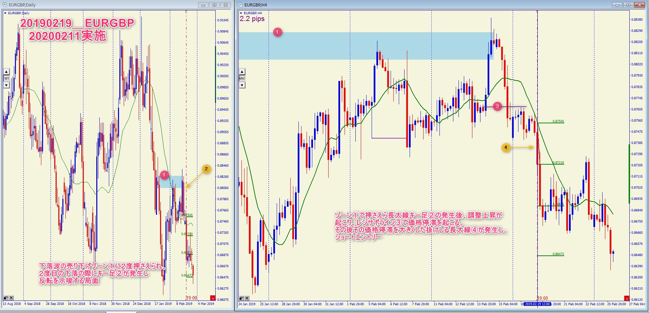Click the bomb icon in the H4 chart
649x313 pixels.
tap(241, 298)
